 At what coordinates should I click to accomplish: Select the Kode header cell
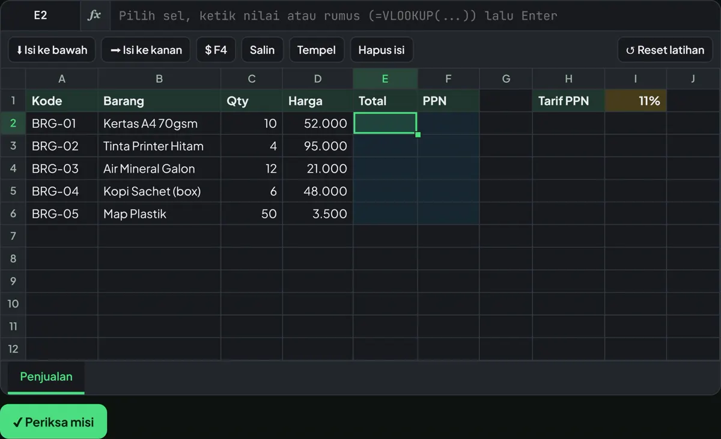[62, 101]
